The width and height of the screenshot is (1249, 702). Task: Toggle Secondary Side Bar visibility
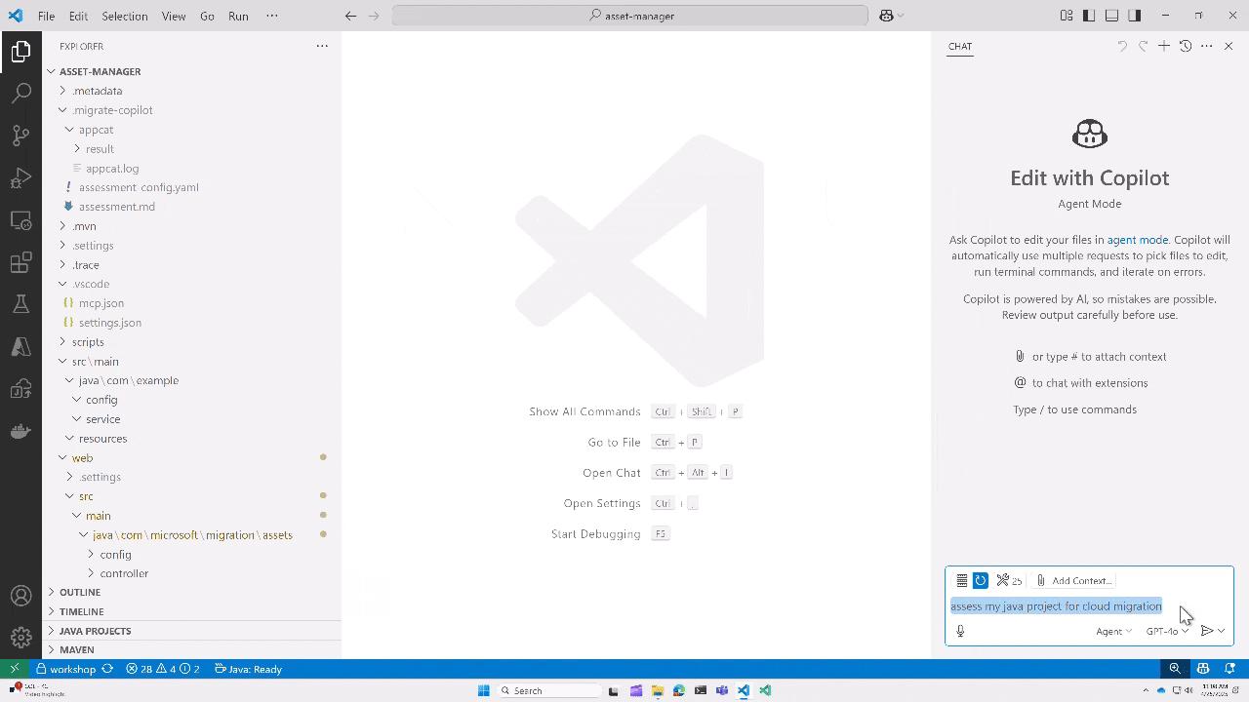(1135, 16)
